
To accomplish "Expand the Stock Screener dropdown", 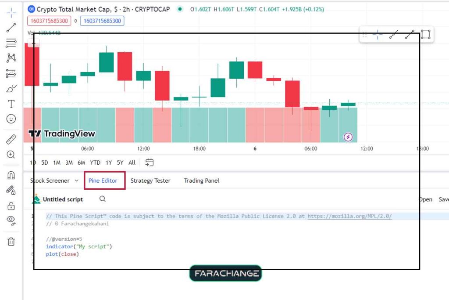I will [76, 181].
